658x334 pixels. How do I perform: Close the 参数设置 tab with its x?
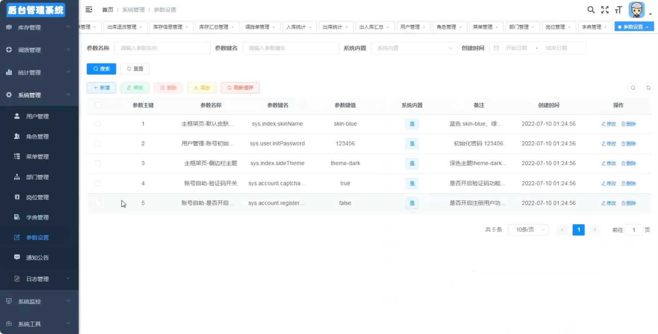647,27
